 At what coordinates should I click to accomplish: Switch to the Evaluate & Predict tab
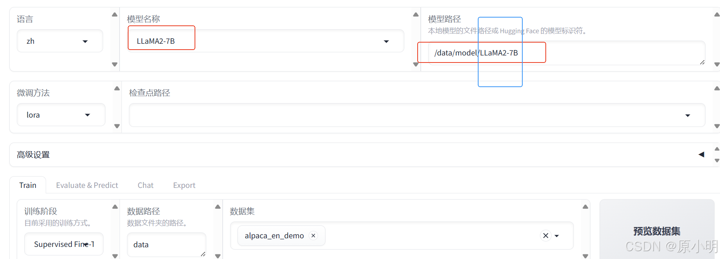[x=87, y=185]
